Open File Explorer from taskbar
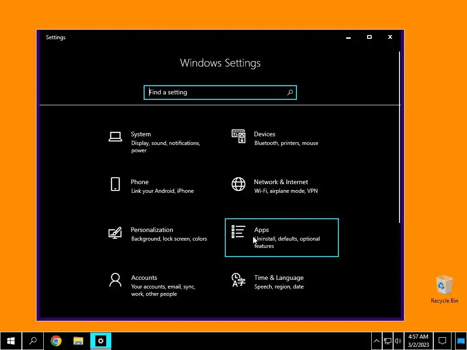This screenshot has height=350, width=467. 78,341
